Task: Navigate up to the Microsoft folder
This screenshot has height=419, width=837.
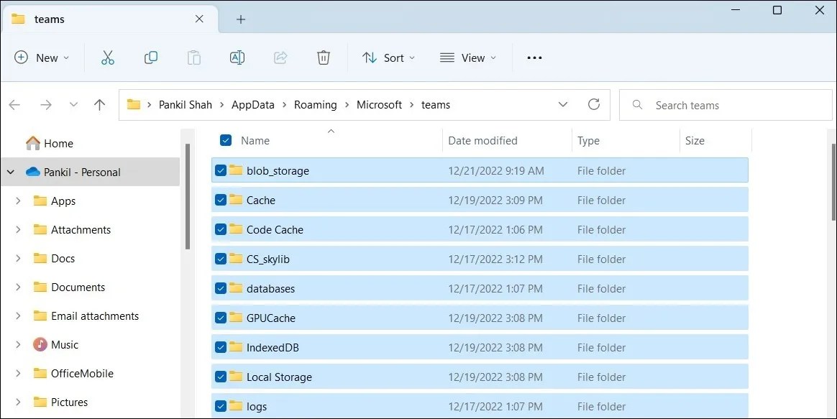Action: pyautogui.click(x=99, y=104)
